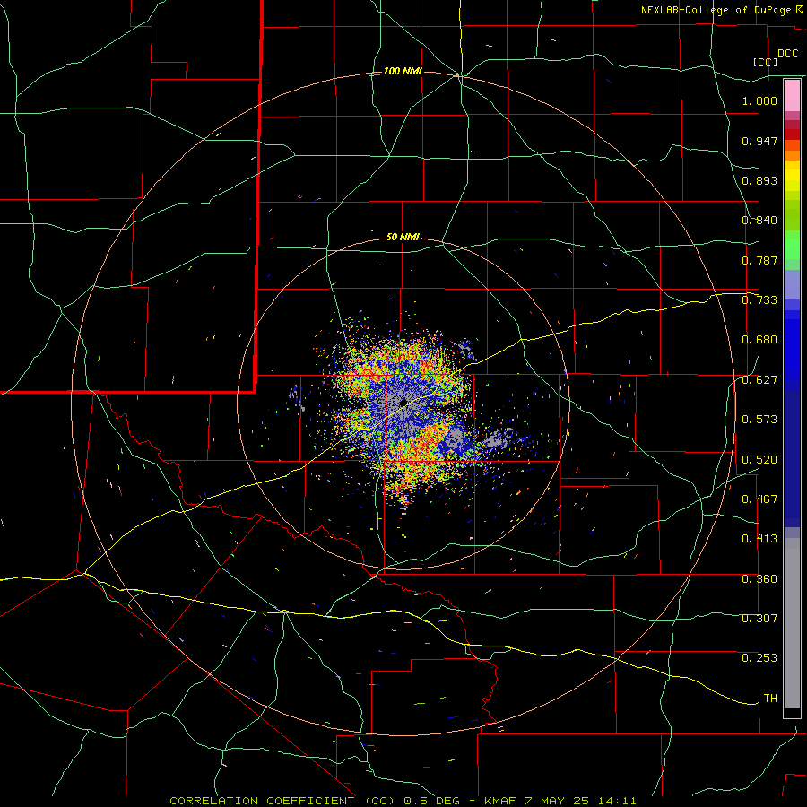Select the DCC product label
Image resolution: width=807 pixels, height=807 pixels.
pos(787,54)
